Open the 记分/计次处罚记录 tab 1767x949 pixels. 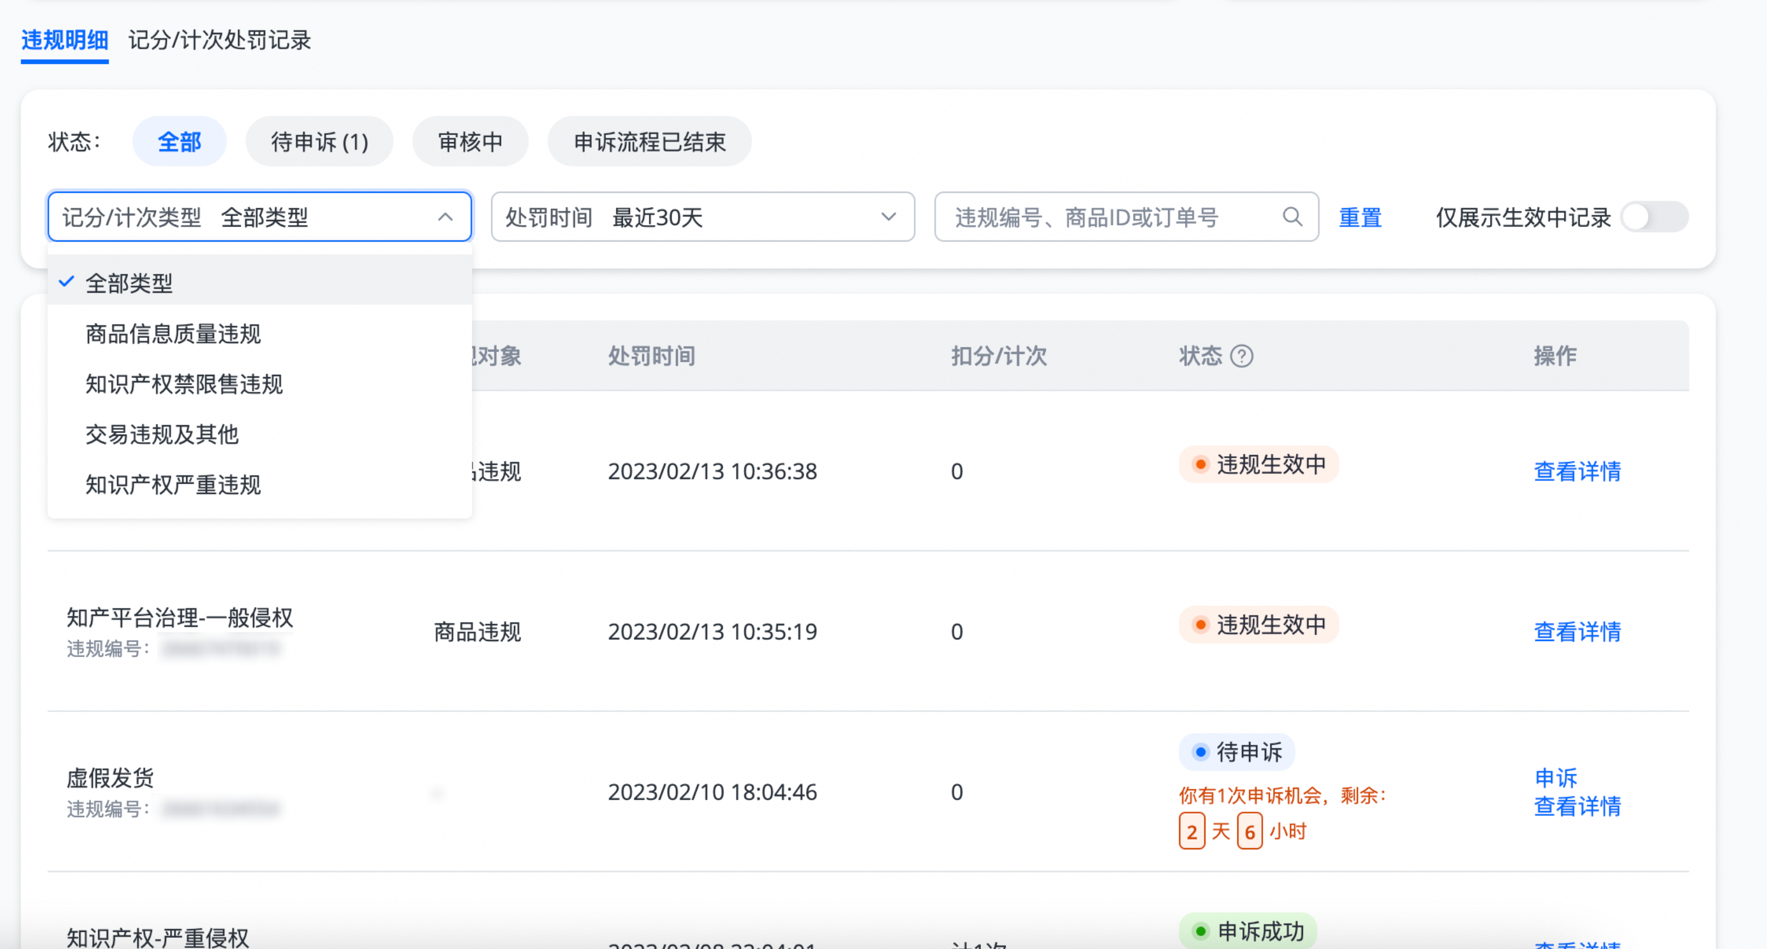pyautogui.click(x=219, y=40)
